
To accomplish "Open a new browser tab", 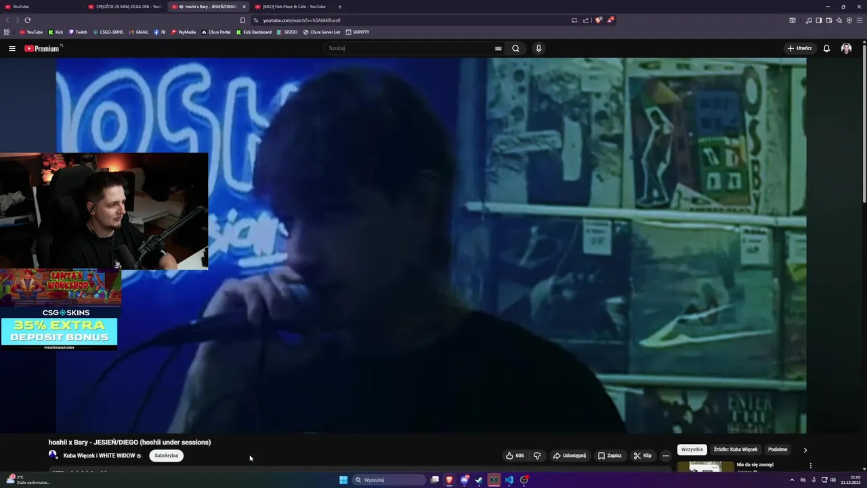I will click(340, 7).
